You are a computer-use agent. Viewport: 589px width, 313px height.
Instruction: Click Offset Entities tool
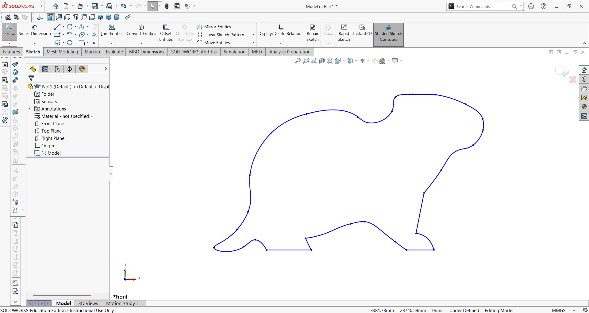click(166, 33)
